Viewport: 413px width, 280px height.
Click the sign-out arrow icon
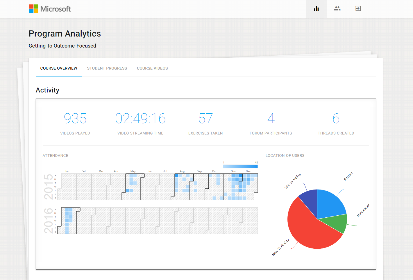pos(358,9)
